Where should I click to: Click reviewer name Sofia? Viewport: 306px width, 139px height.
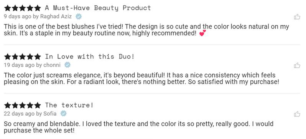point(50,113)
